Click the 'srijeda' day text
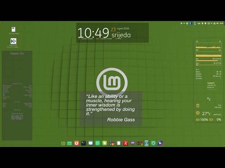 [x=121, y=35]
